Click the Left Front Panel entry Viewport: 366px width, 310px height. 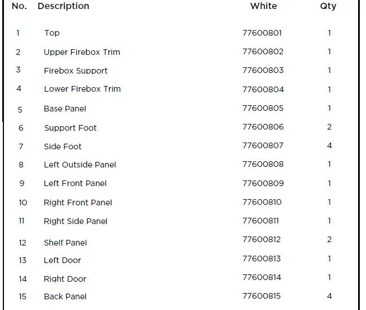click(x=75, y=183)
